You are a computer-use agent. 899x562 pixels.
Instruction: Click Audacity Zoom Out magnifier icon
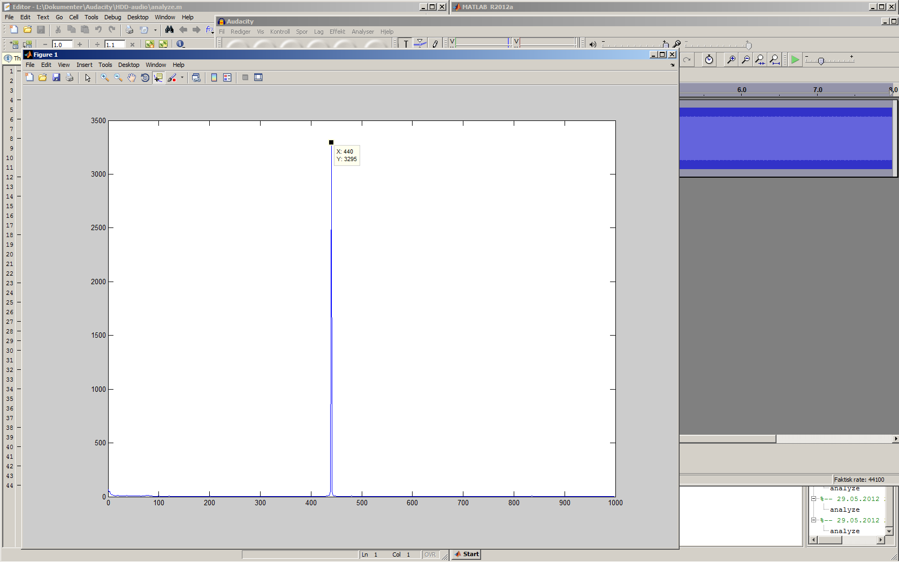[745, 60]
